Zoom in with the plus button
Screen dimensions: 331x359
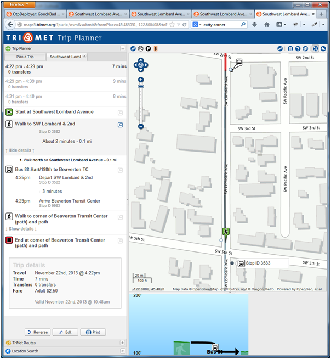coord(141,80)
